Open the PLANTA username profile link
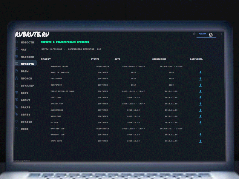 [x=203, y=34]
